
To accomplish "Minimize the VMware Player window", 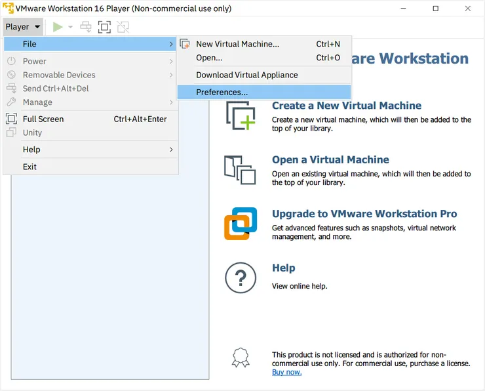I will pyautogui.click(x=403, y=9).
